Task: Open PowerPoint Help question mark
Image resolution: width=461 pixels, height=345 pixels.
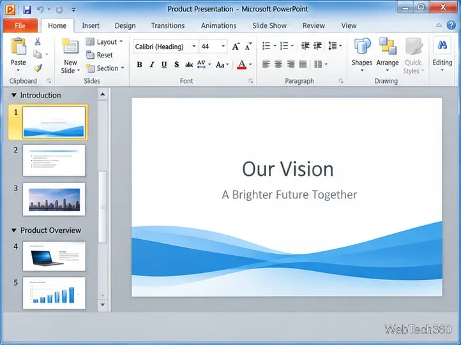Action: point(451,26)
